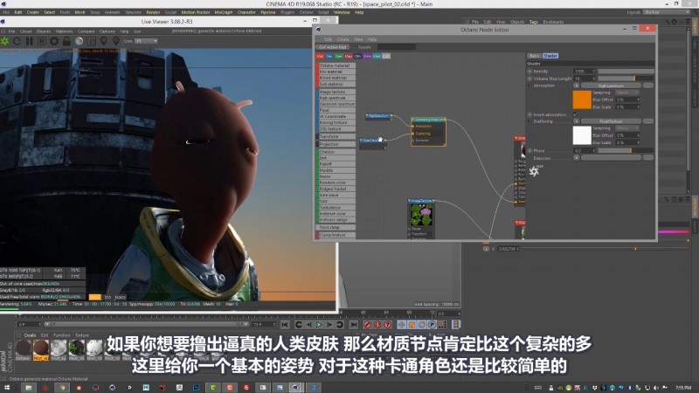The image size is (699, 393).
Task: Add an Octane material node from list
Action: (336, 65)
